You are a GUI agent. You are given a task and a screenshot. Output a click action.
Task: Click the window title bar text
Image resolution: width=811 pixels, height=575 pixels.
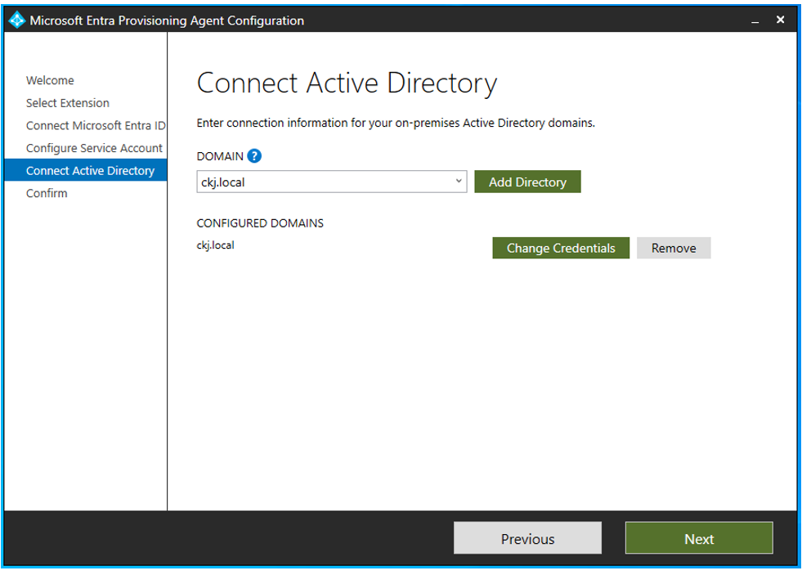pos(167,20)
